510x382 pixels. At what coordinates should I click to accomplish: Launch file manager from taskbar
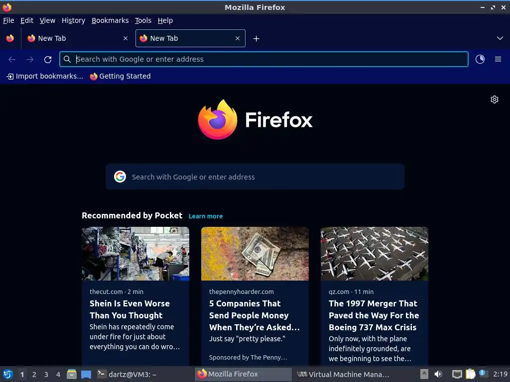72,374
